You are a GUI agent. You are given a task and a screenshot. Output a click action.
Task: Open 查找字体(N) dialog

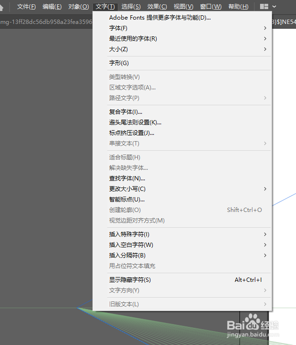pos(182,178)
